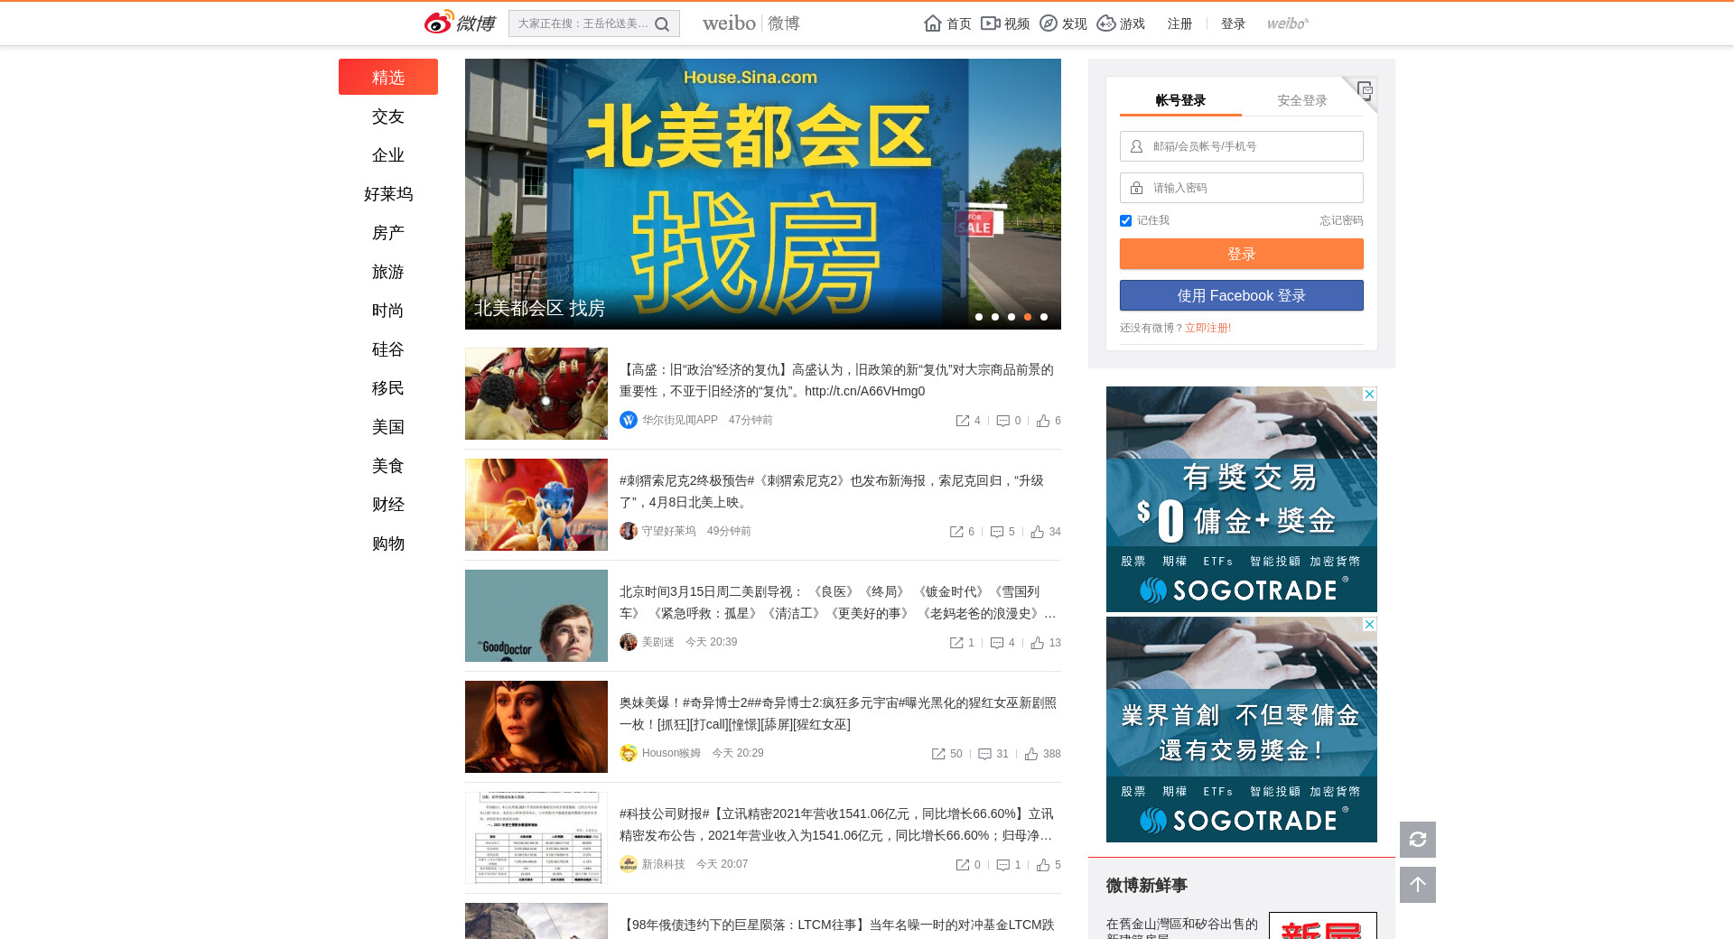Open the 好莱坞 category in sidebar

(x=387, y=194)
